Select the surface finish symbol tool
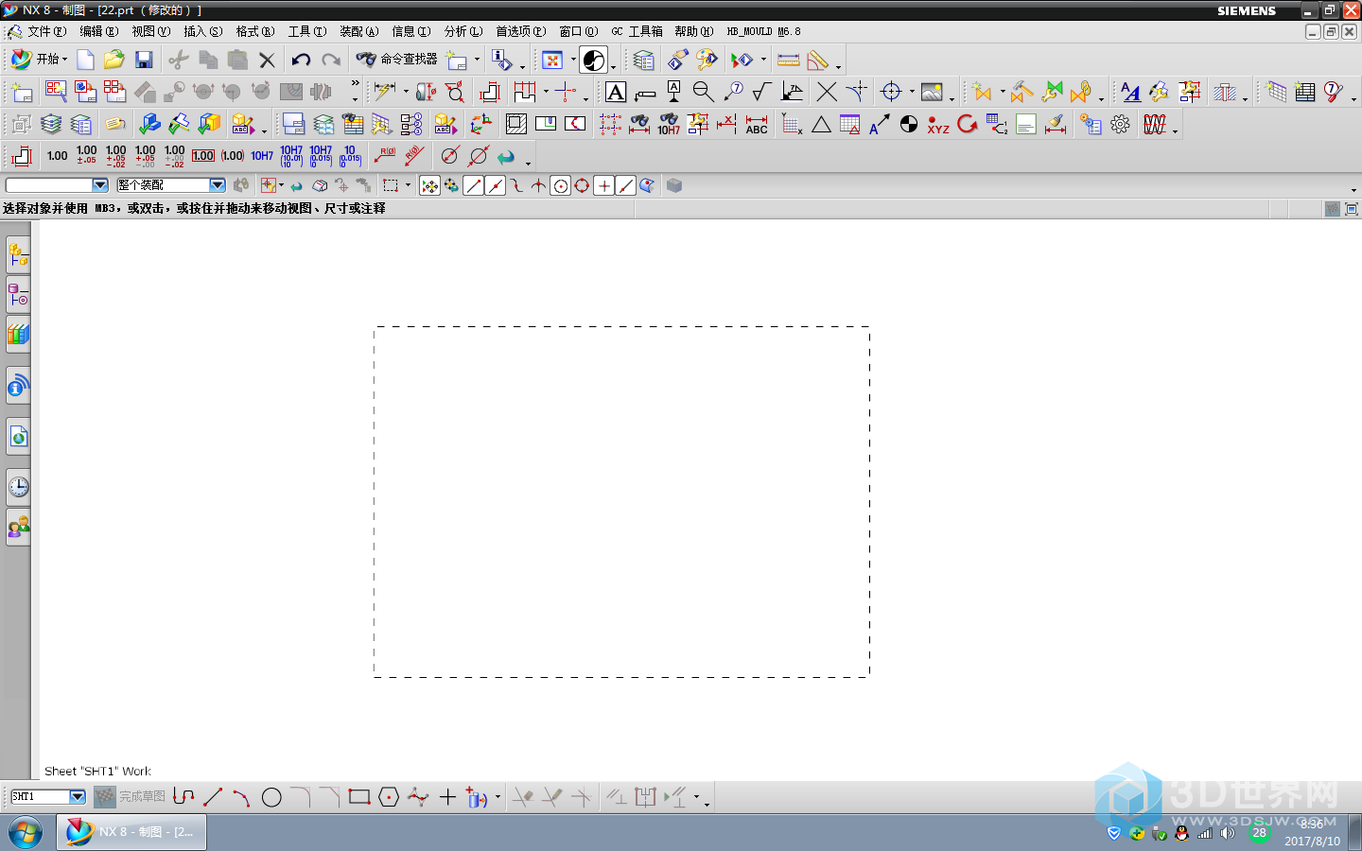The height and width of the screenshot is (851, 1362). (762, 92)
